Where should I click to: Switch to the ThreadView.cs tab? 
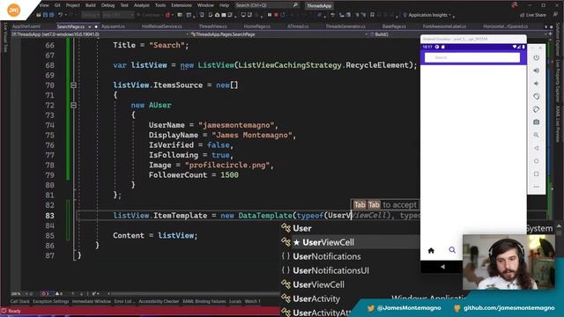(x=212, y=26)
